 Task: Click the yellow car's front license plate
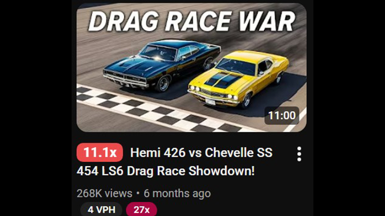[211, 102]
